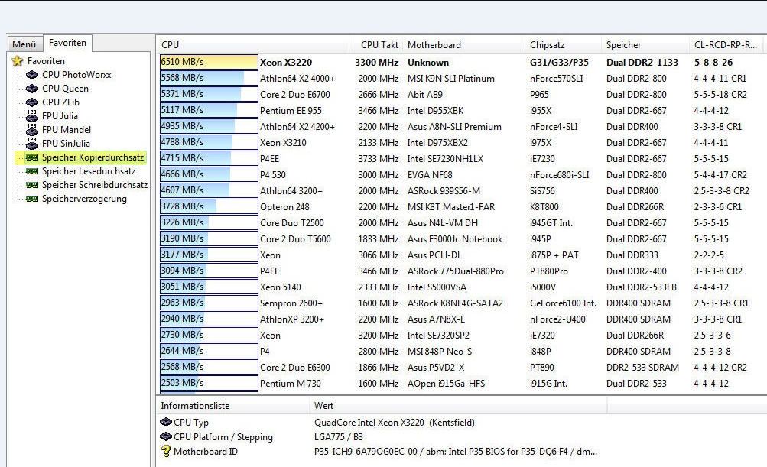Click the LGA775 / B3 value
Viewport: 767px width, 467px height.
click(x=339, y=436)
